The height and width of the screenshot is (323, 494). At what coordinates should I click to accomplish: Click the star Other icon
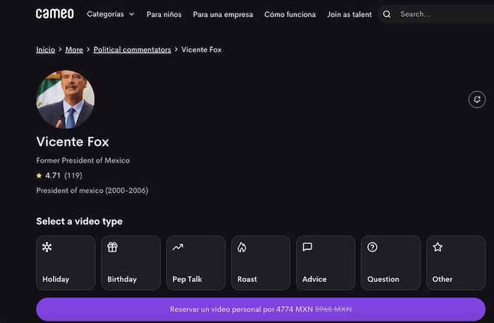pos(438,248)
